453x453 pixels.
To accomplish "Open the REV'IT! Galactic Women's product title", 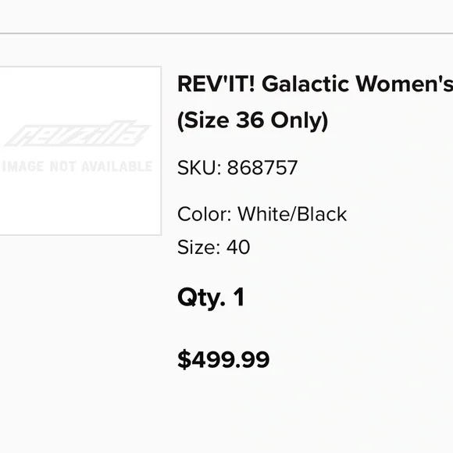I will click(316, 102).
